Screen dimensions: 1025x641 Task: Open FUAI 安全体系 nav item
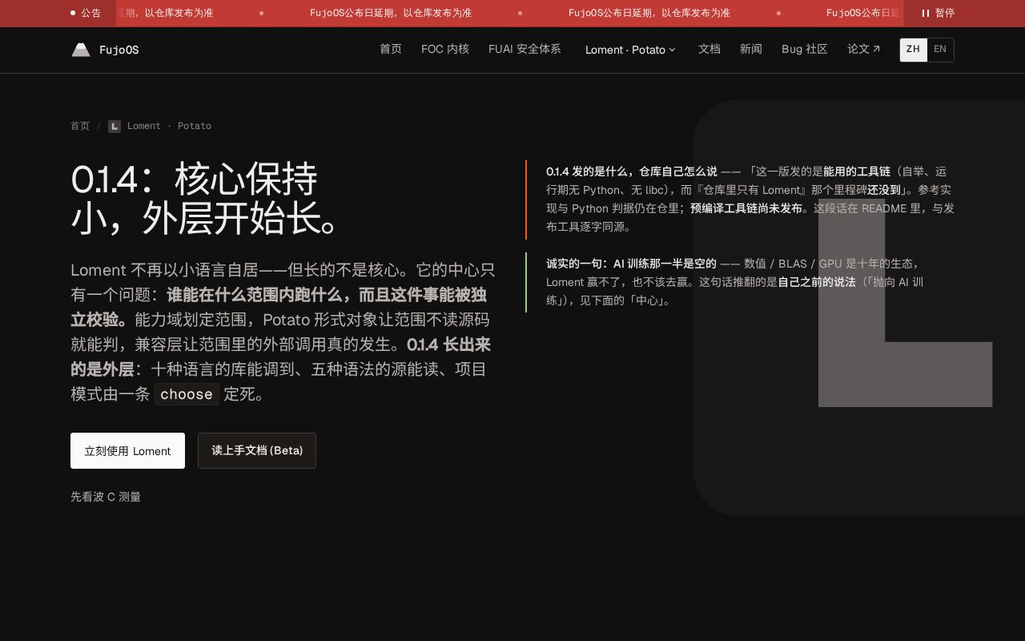click(x=525, y=49)
